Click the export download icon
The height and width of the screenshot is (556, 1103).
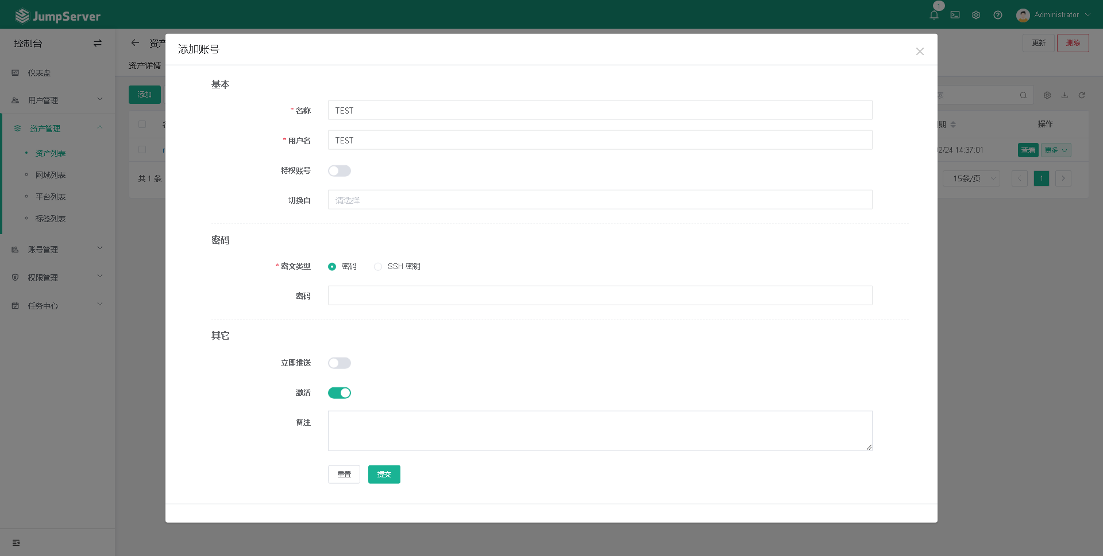[x=1065, y=95]
